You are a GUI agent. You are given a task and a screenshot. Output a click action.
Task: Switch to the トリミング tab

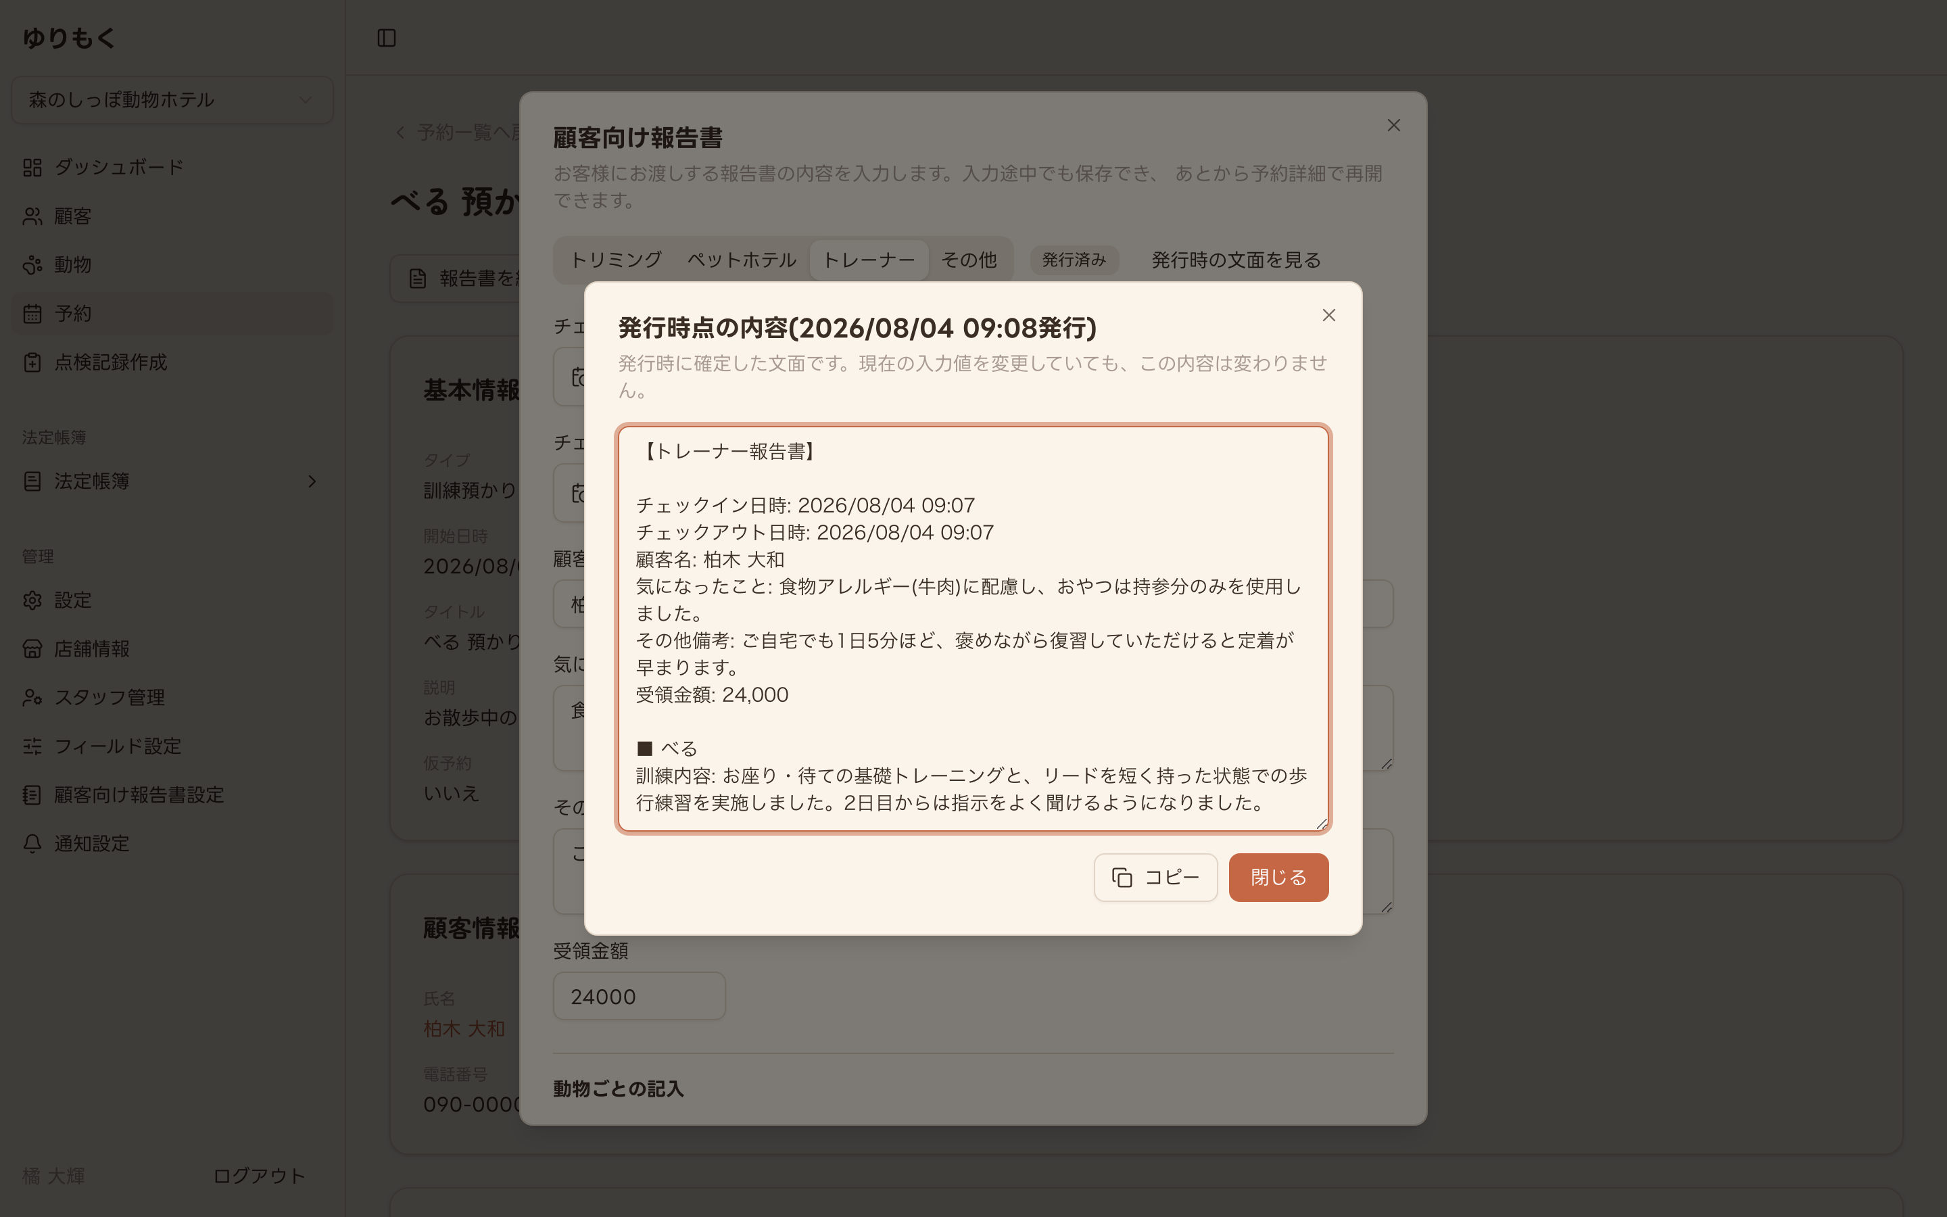click(617, 260)
